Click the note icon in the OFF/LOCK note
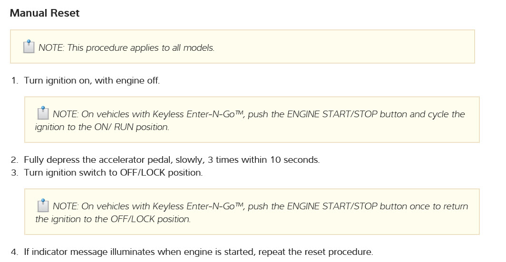Viewport: 506px width, 262px height. (x=43, y=206)
